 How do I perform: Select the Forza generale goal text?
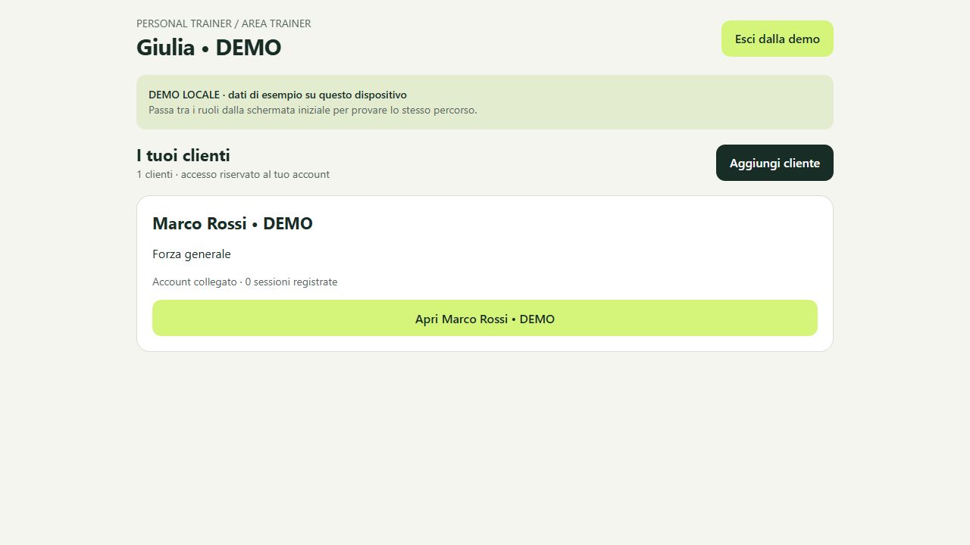pos(192,254)
